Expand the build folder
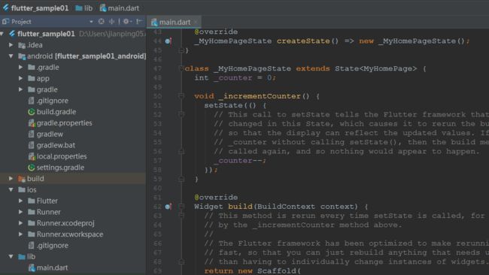The image size is (489, 275). coord(11,179)
